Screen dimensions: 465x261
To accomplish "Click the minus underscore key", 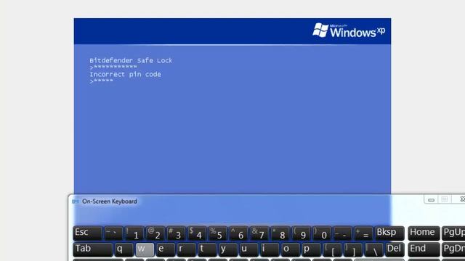I will click(342, 233).
